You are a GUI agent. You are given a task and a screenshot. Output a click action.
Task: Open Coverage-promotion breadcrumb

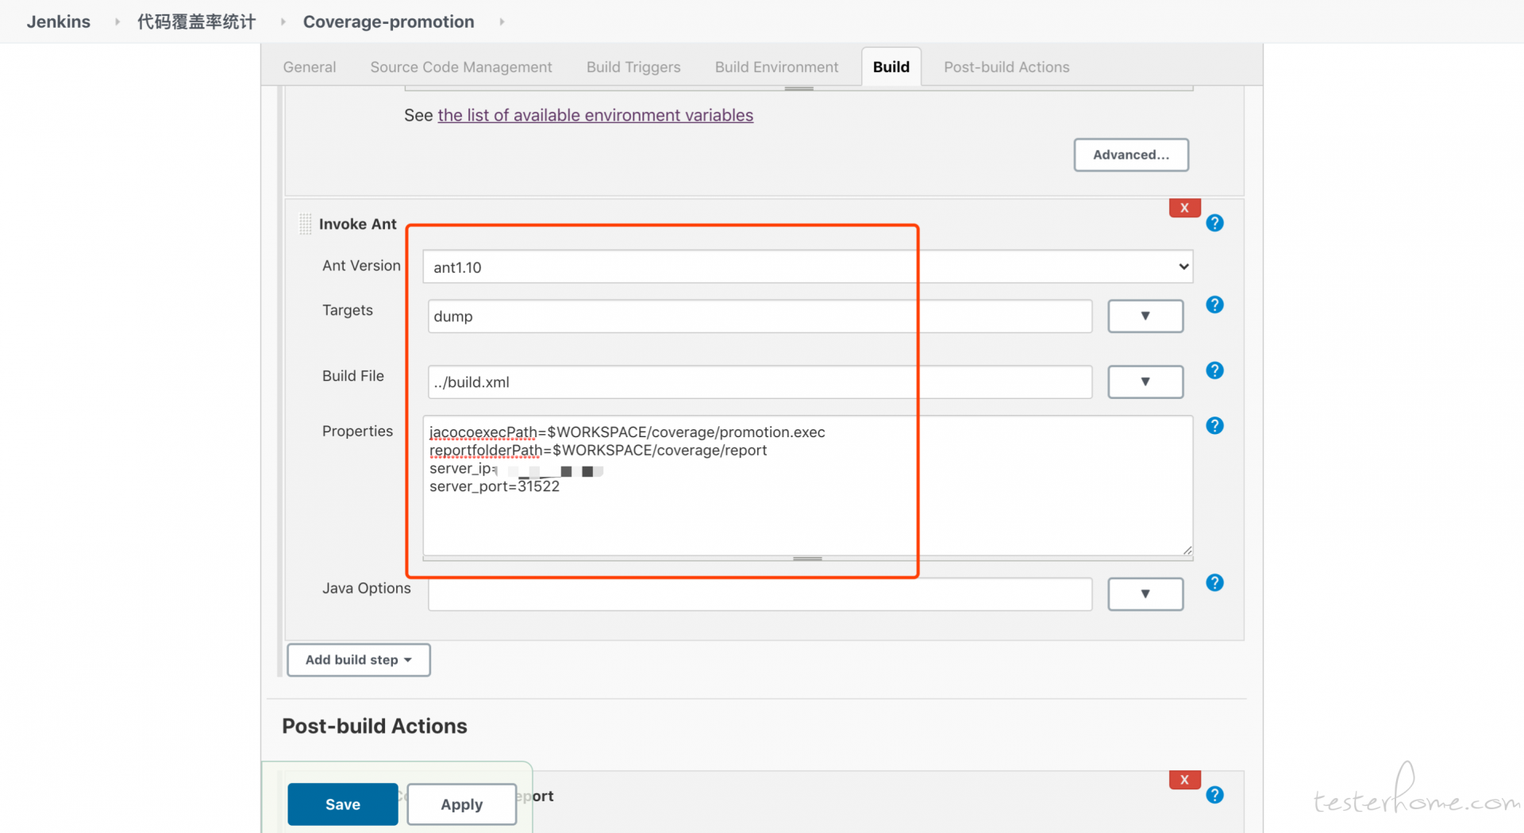click(389, 21)
